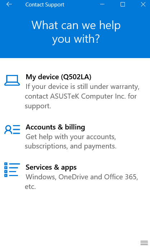Open the hamburger menu at the bottom corner
Viewport: 150px width, 251px height.
coord(144,243)
